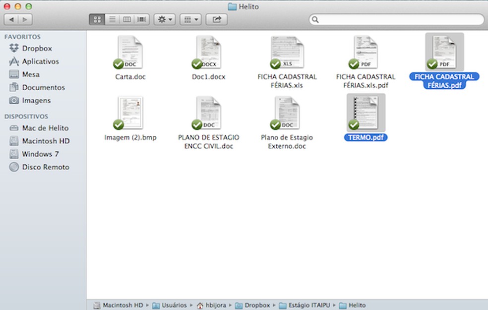Select the TERMO.pdf file icon
Screen dimensions: 488x310
[x=366, y=113]
